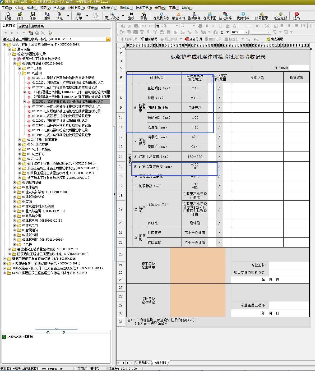Select the 1-20/A-D轴桩基础 example item

[x=20, y=337]
